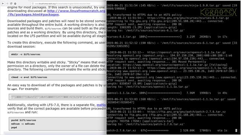Click the site info icon in address bar
This screenshot has height=135, width=241.
(x=32, y=3)
